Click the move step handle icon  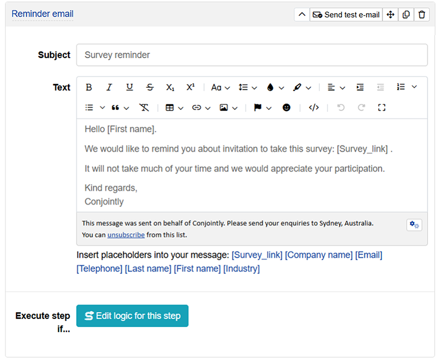click(x=390, y=15)
